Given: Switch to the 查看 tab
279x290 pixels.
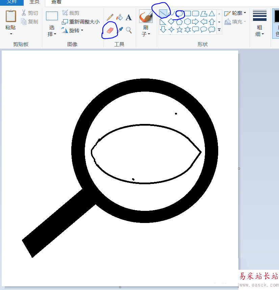Looking at the screenshot, I should [56, 2].
